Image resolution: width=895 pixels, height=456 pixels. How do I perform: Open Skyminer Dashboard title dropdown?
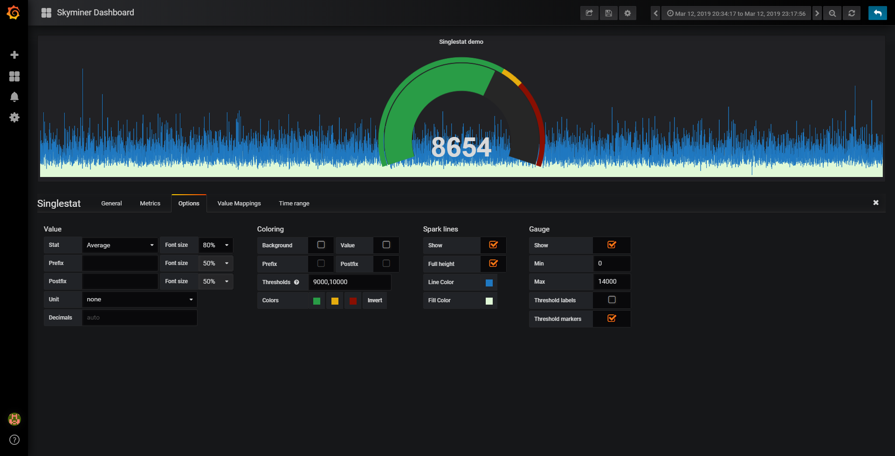pos(95,13)
